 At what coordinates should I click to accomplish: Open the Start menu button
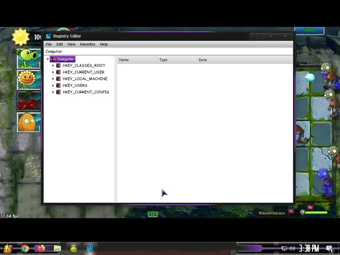(8, 248)
